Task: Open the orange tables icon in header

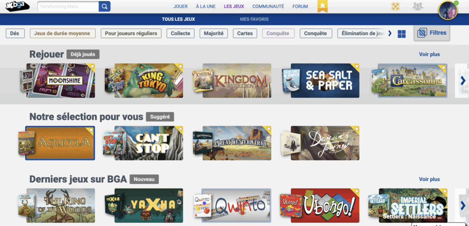Action: 395,6
